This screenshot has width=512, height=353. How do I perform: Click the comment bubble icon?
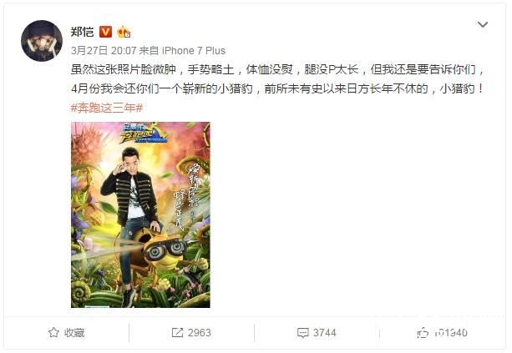[x=302, y=333]
